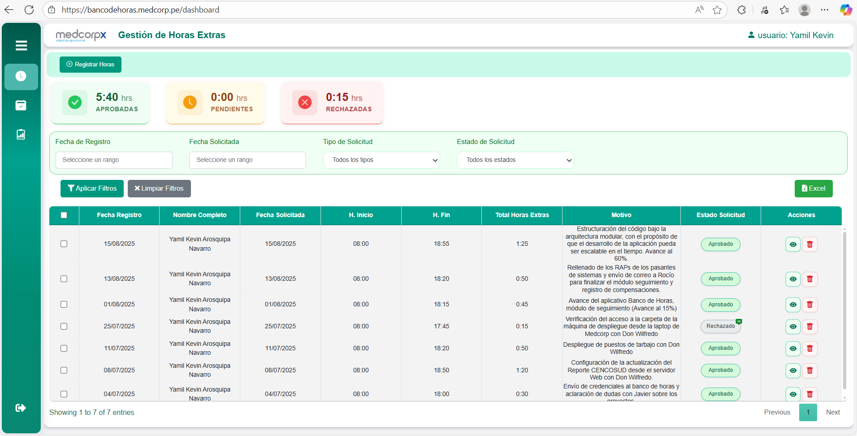View details of the 15/08/2025 entry with eye icon
This screenshot has height=436, width=857.
793,244
